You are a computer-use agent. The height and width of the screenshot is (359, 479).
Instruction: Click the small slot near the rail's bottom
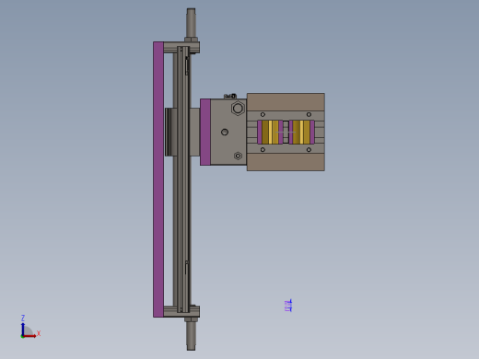tap(186, 268)
